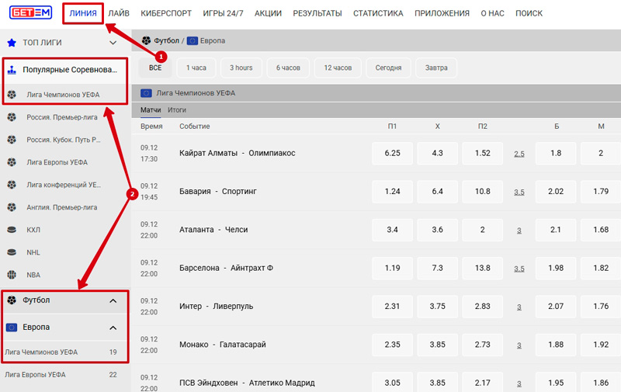The height and width of the screenshot is (392, 621).
Task: Click the podium icon for Популярные Соревнования
Action: coord(12,71)
